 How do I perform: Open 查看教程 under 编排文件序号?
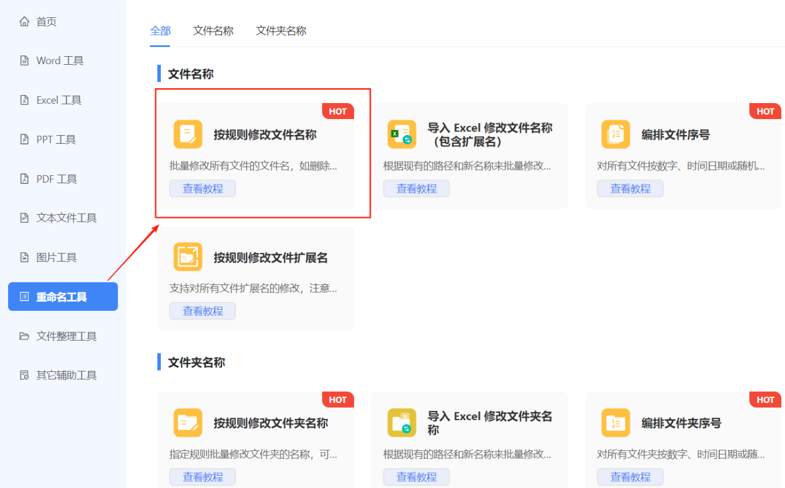point(630,188)
